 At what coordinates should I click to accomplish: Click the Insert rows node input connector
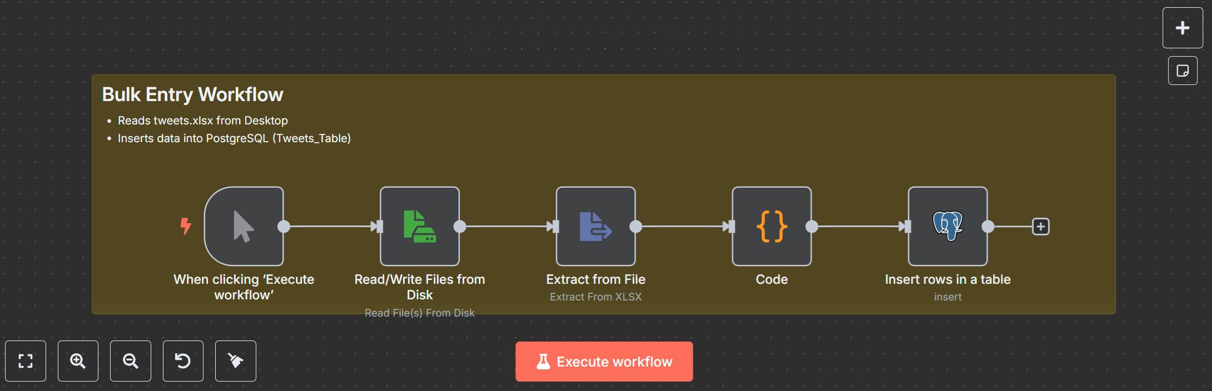point(908,226)
